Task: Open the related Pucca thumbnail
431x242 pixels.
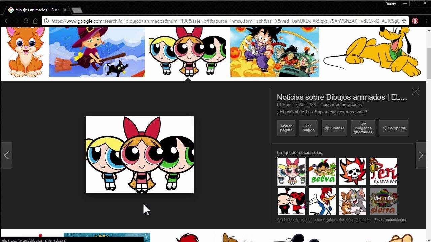Action: pyautogui.click(x=292, y=201)
